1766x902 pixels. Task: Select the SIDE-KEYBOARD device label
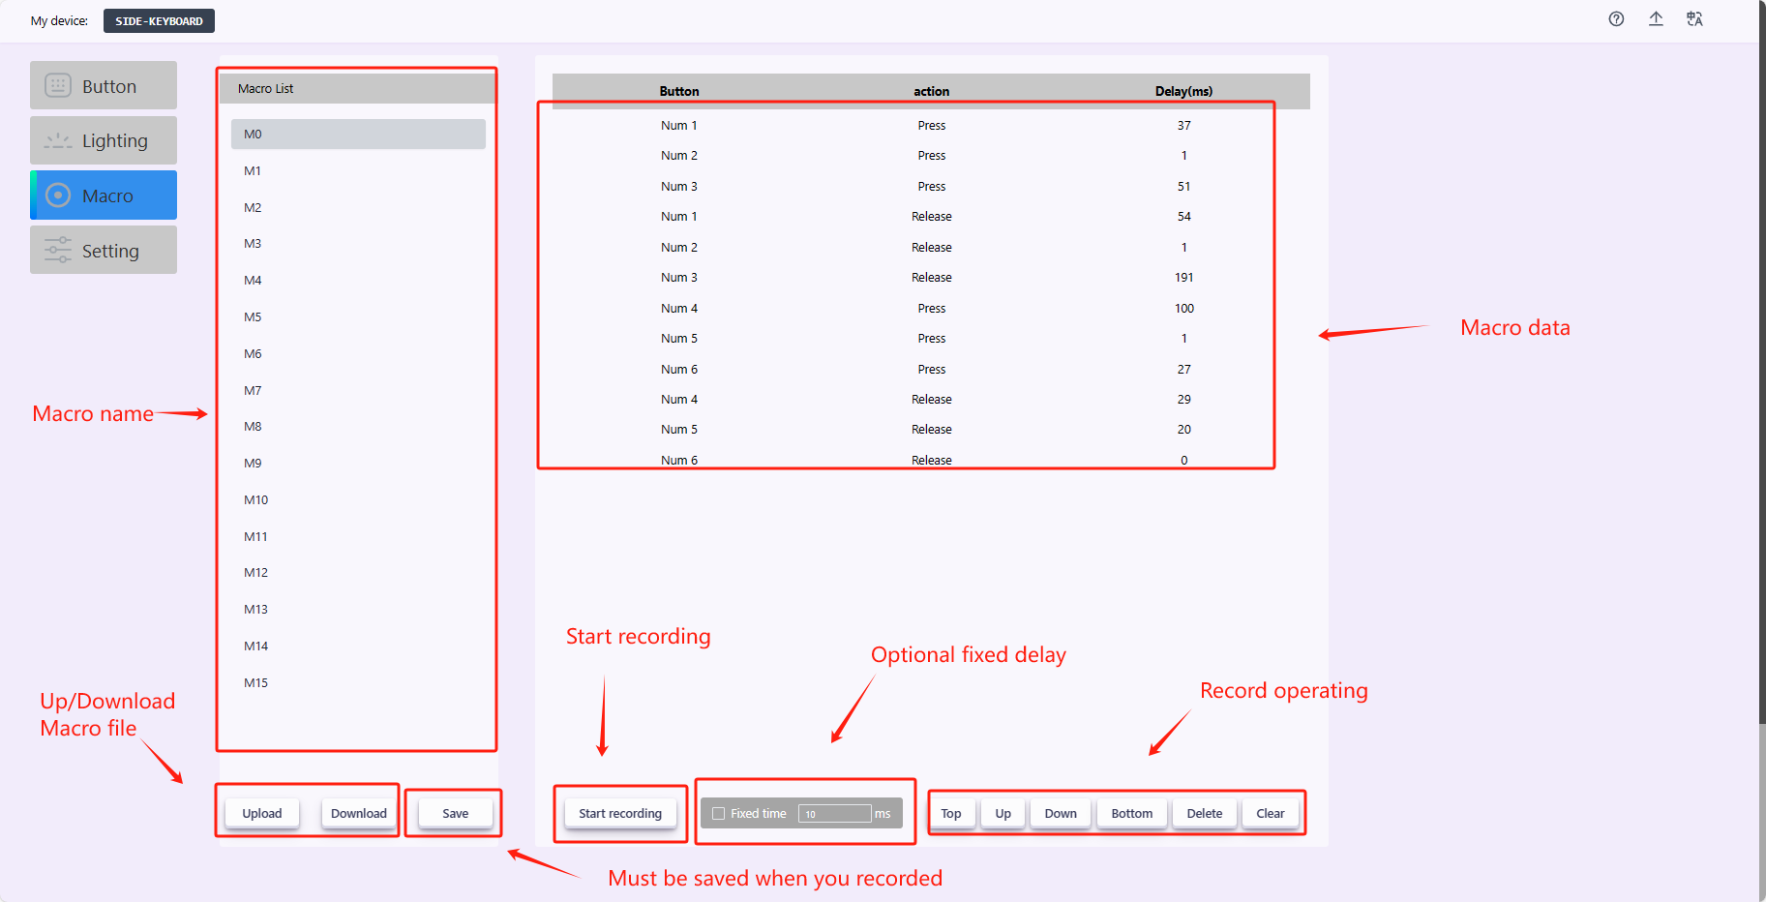tap(159, 21)
